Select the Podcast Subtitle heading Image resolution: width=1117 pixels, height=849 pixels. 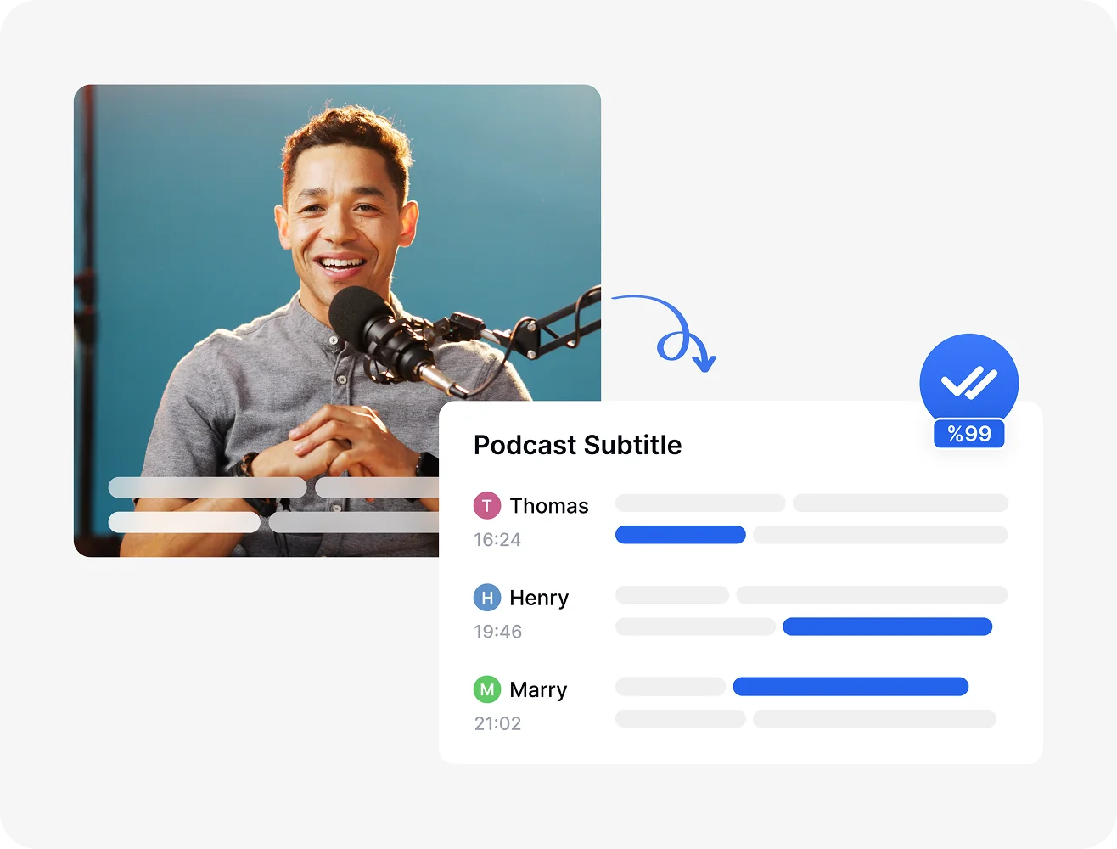(577, 445)
